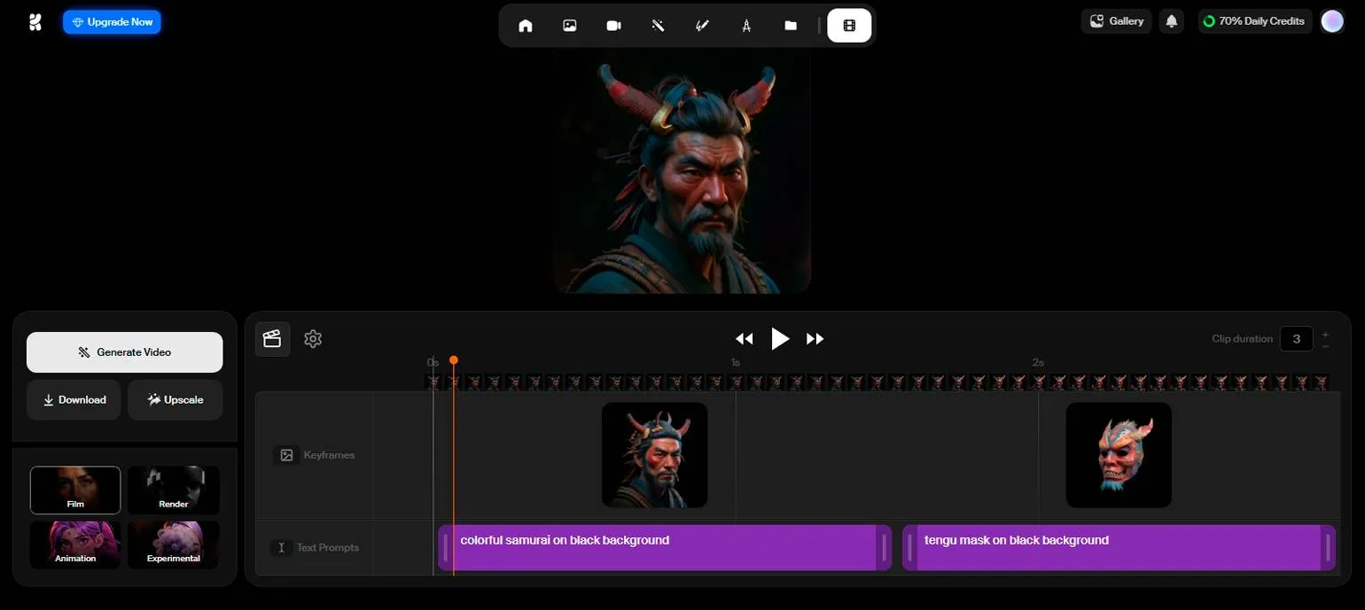Choose the Animation style preset
The height and width of the screenshot is (610, 1365).
pos(75,544)
